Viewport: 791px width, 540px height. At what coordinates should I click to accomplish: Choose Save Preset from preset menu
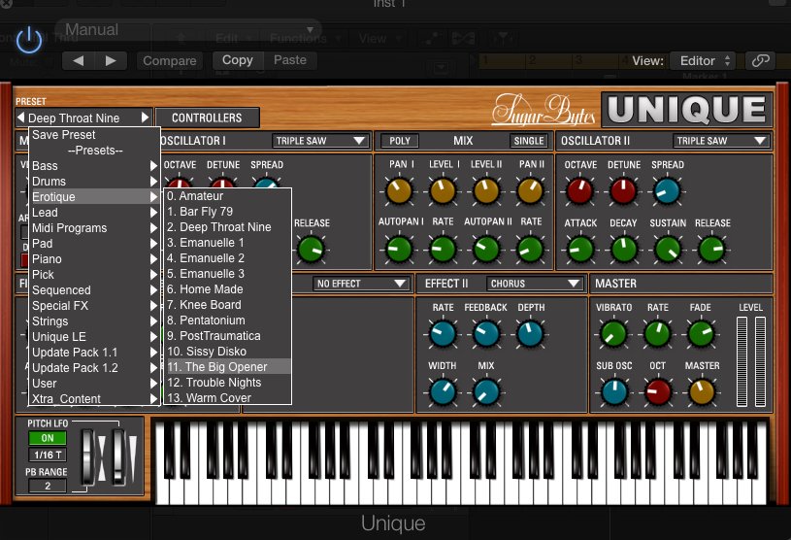[x=64, y=135]
